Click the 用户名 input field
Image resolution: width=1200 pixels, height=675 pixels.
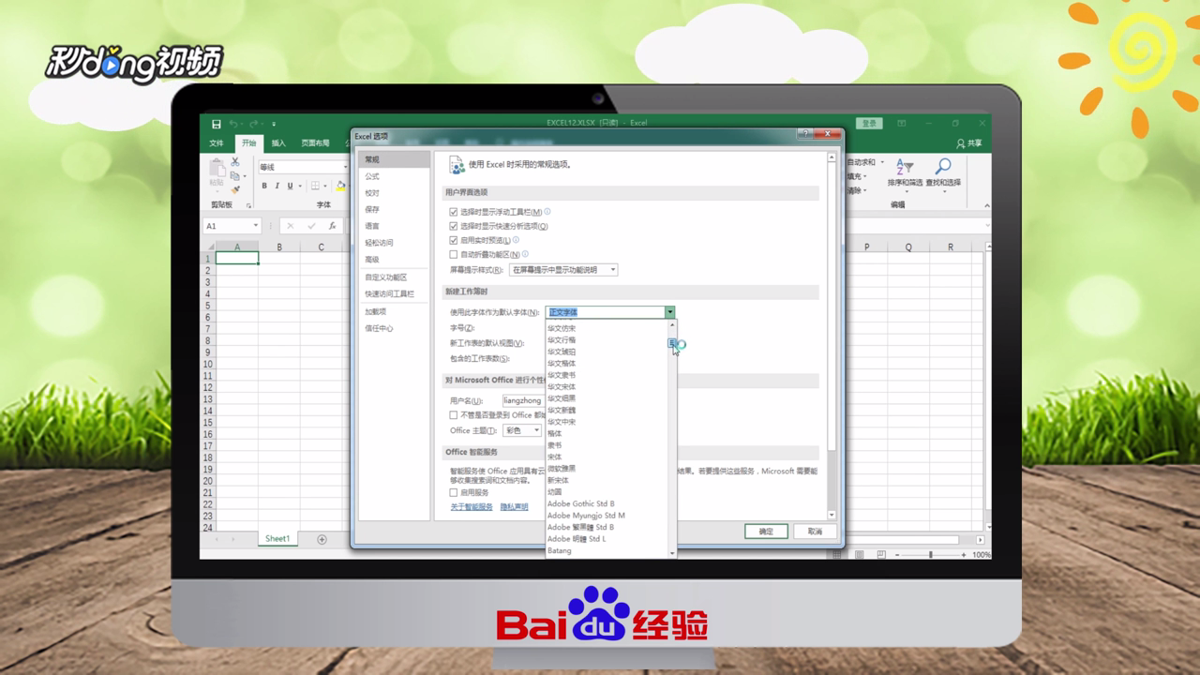[522, 400]
